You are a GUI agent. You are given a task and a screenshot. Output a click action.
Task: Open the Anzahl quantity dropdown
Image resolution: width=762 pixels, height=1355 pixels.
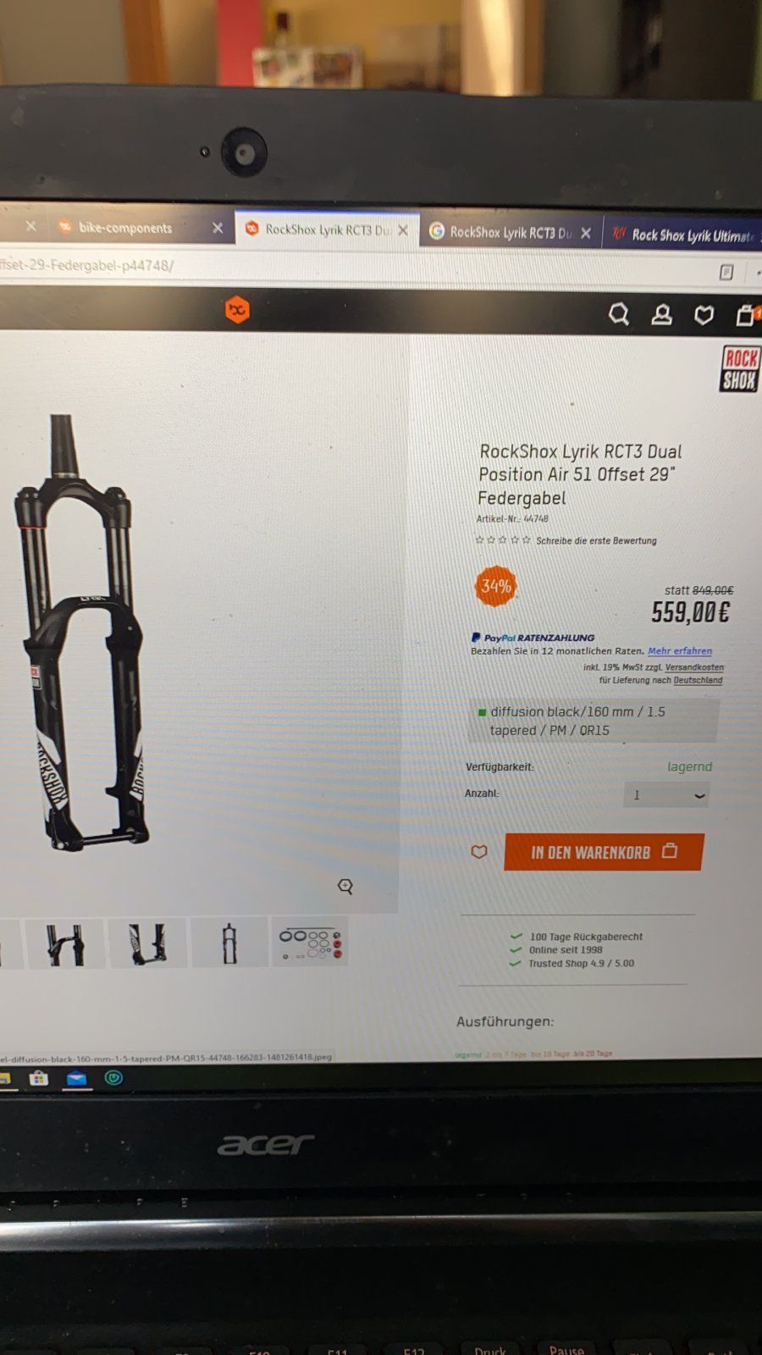click(666, 794)
